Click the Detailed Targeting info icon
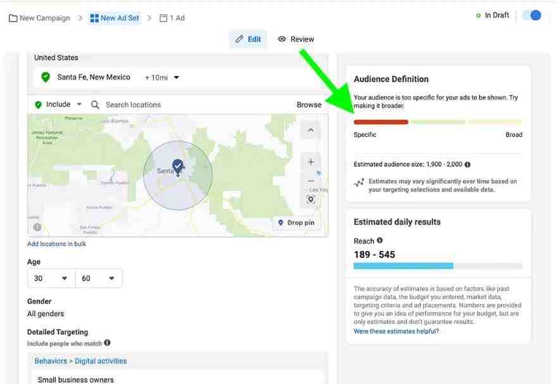The height and width of the screenshot is (384, 556). click(x=107, y=342)
